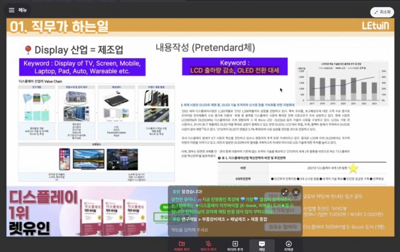Select the chat message '호랑 알겠습니다!'
400x252 pixels.
pyautogui.click(x=187, y=191)
